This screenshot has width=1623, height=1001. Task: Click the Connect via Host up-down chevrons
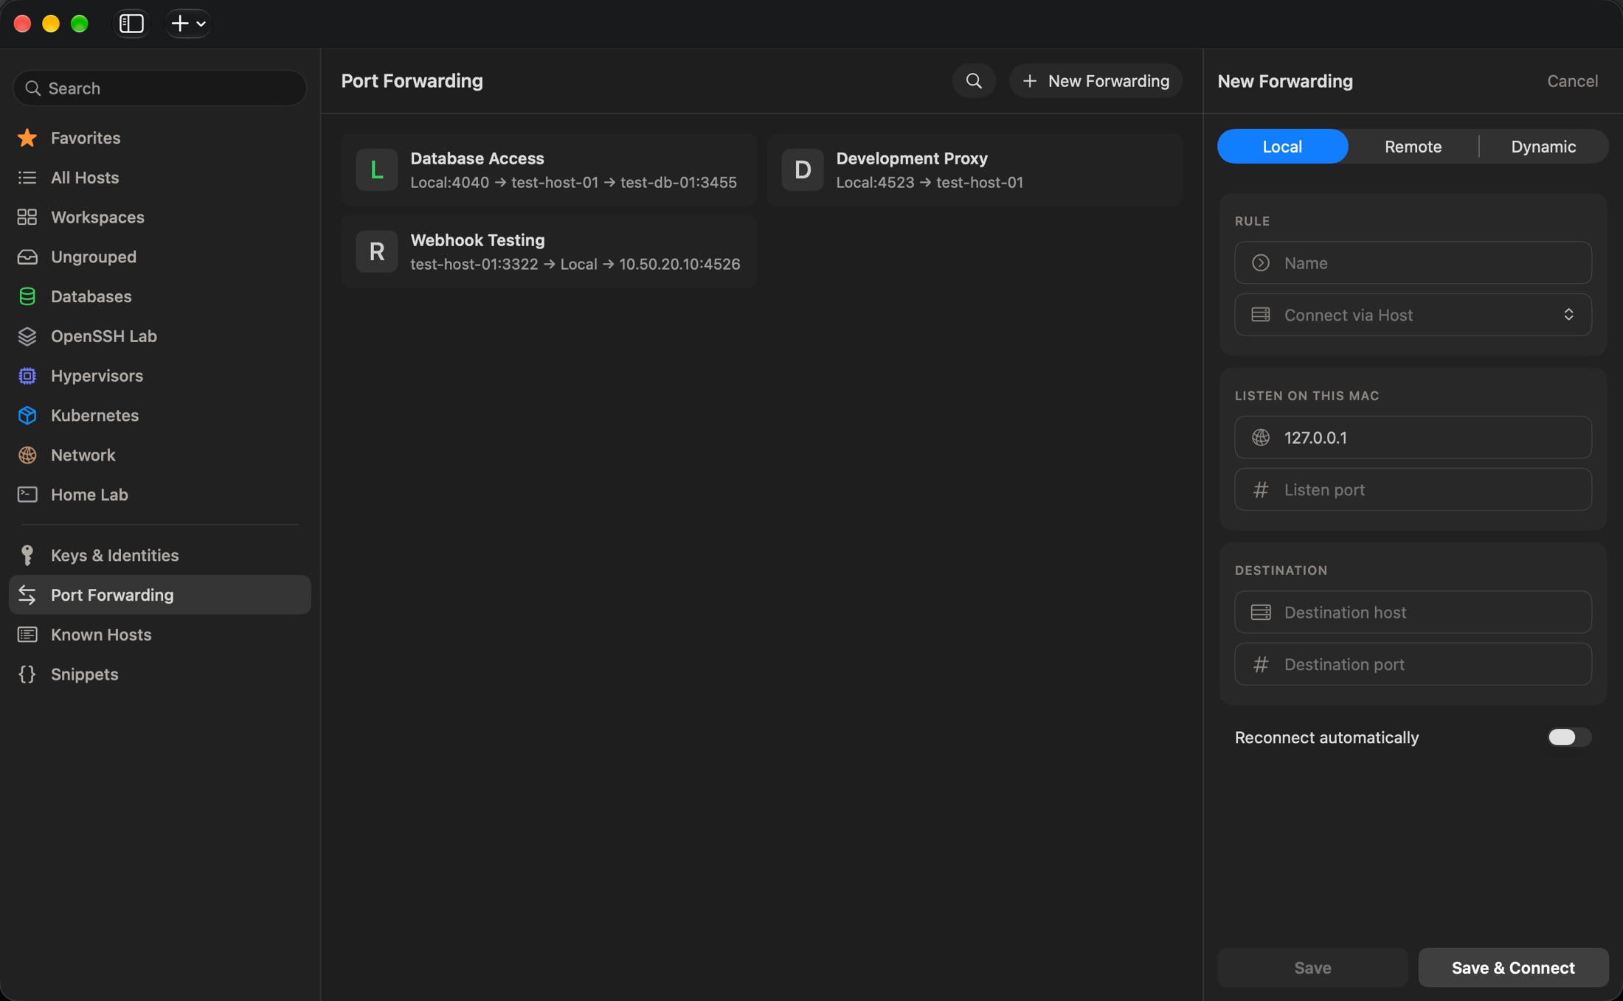[1568, 315]
